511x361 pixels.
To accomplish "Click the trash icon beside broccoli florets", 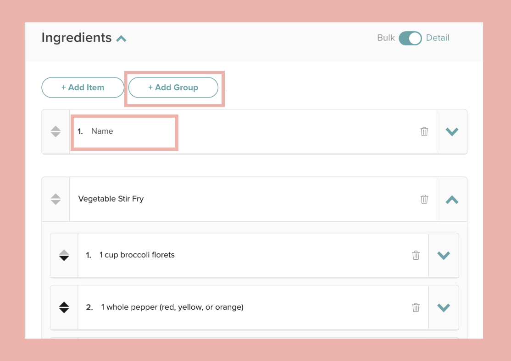I will (x=416, y=255).
